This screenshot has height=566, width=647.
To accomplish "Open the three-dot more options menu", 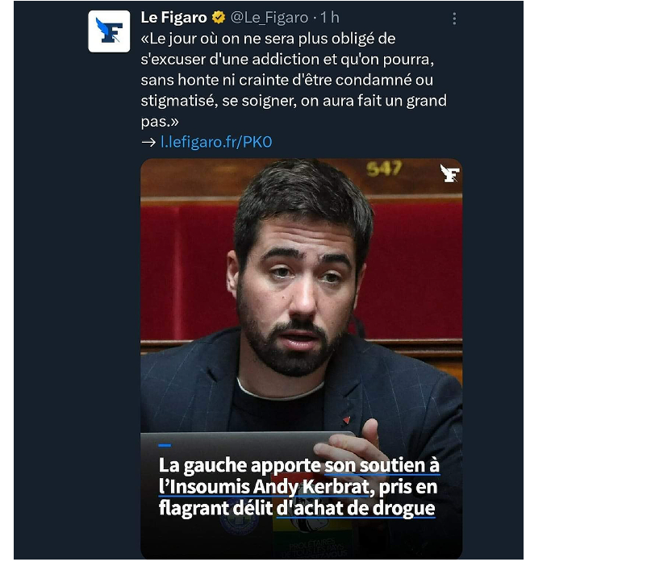I will click(x=454, y=19).
